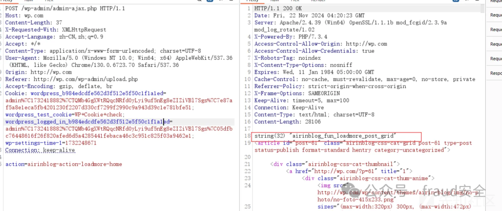Select the article id="post-61" tag line
Screen dimensions: 502x211
coord(363,143)
